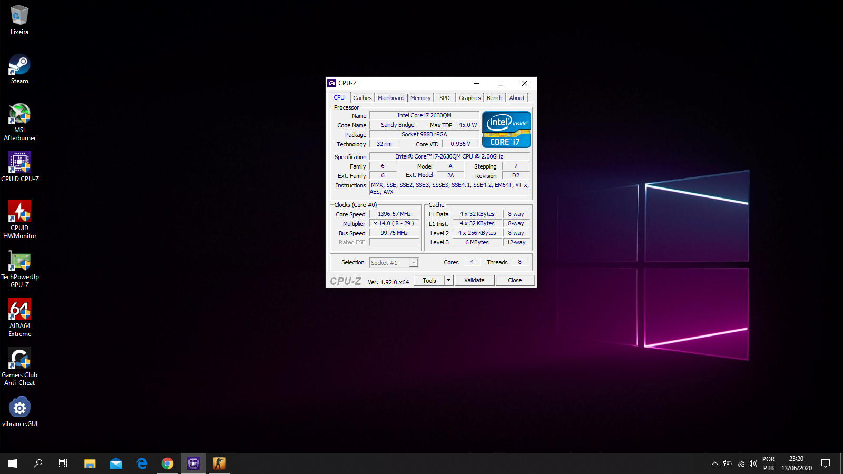Open volume speaker tray icon
This screenshot has width=843, height=474.
tap(753, 463)
